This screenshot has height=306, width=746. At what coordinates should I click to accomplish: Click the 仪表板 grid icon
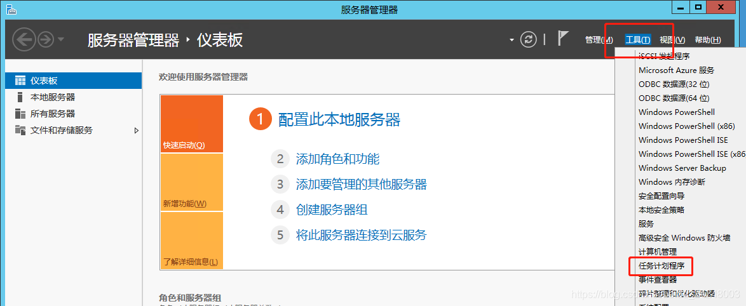20,81
